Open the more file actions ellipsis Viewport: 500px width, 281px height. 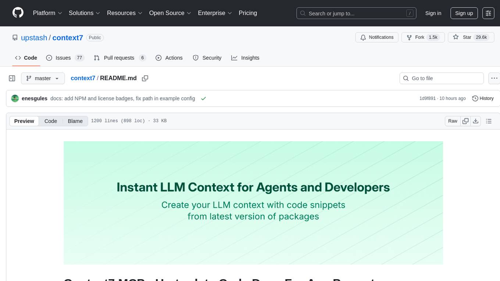(494, 78)
